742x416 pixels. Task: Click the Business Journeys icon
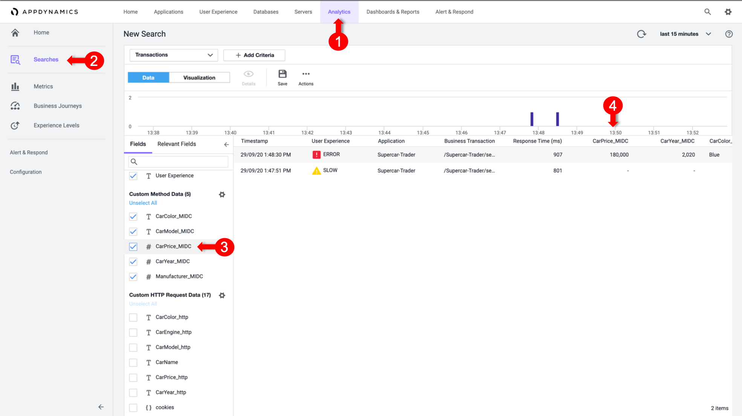(x=15, y=106)
